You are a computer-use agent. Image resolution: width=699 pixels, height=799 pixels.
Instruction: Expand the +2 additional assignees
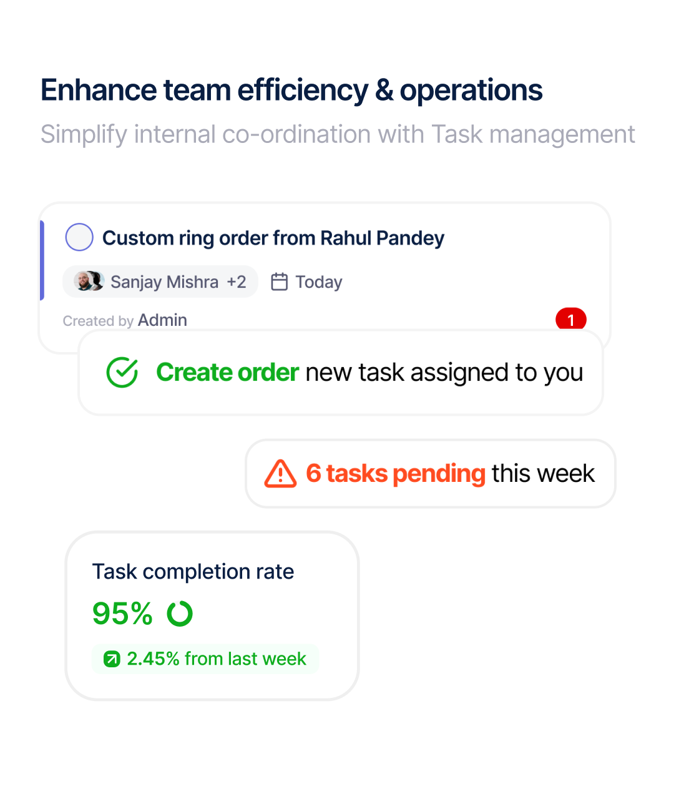coord(237,282)
